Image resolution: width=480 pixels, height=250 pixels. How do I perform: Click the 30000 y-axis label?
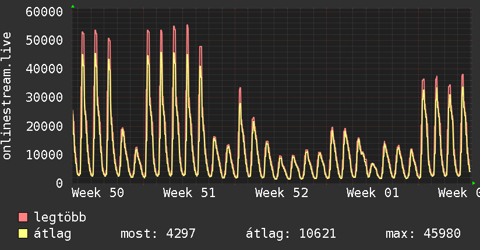tap(44, 98)
